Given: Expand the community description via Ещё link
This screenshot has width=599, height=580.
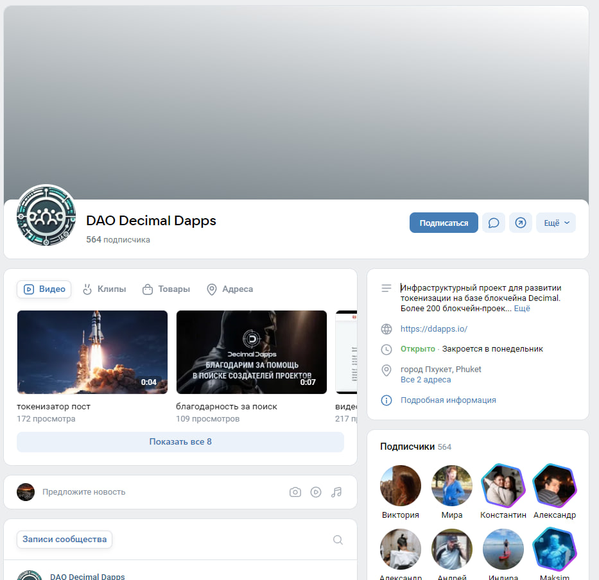Looking at the screenshot, I should pyautogui.click(x=522, y=309).
